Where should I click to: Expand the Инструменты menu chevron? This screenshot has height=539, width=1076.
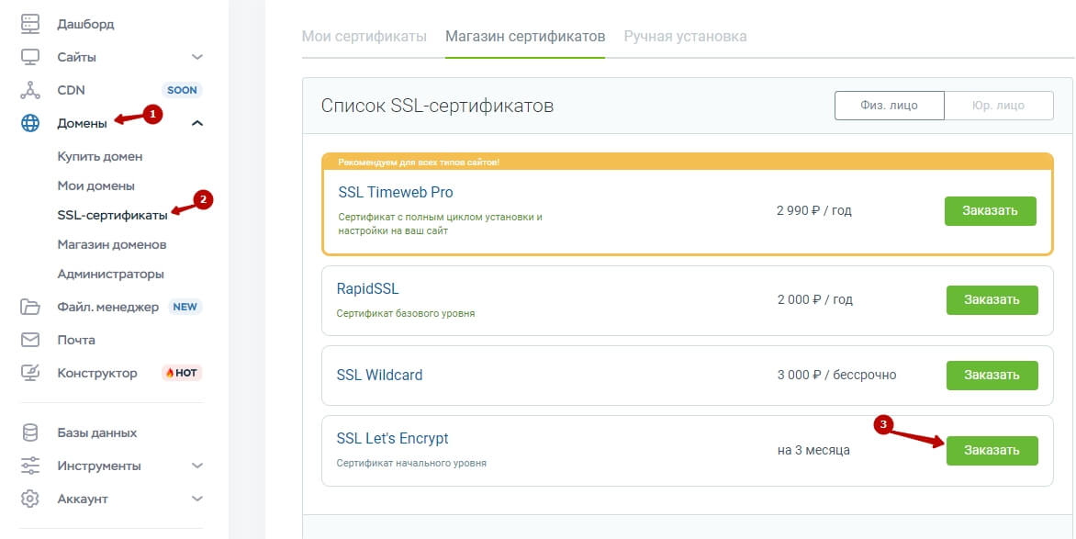click(x=197, y=466)
